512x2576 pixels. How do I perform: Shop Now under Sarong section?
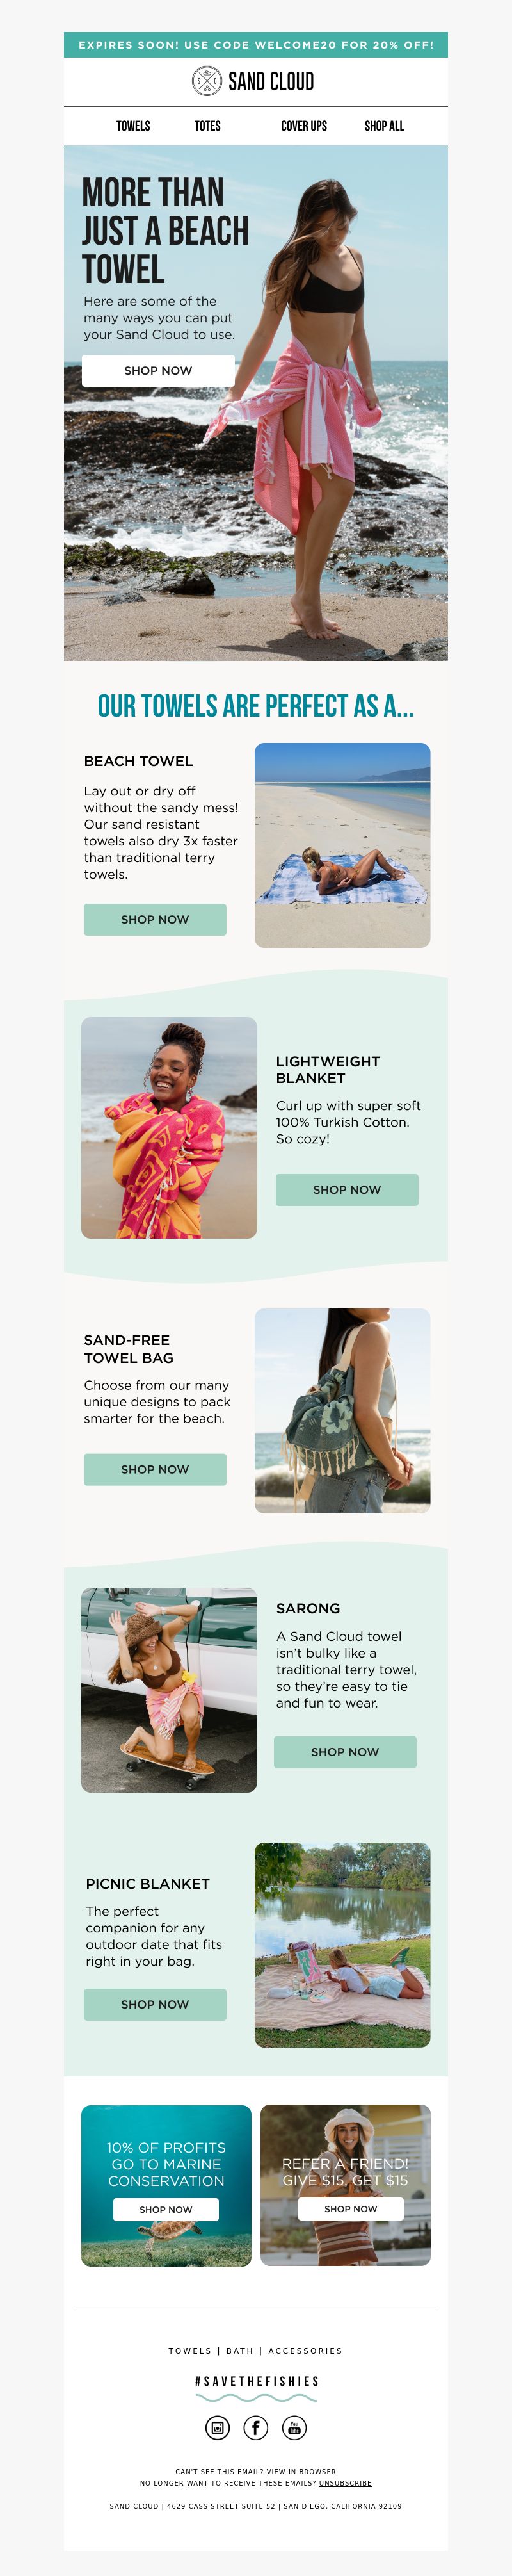coord(345,1751)
